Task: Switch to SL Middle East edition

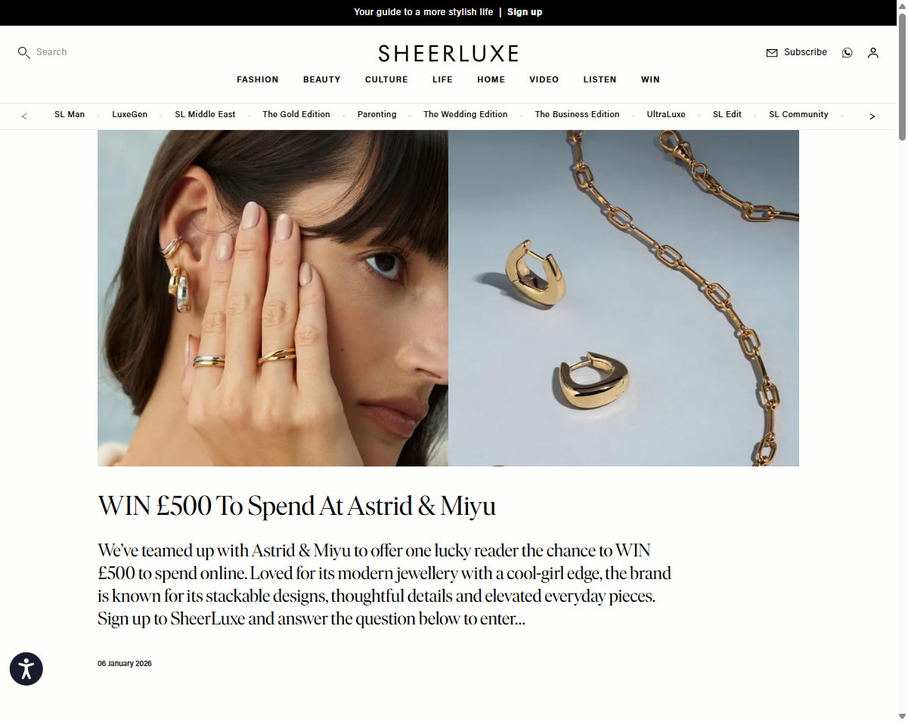Action: (205, 114)
